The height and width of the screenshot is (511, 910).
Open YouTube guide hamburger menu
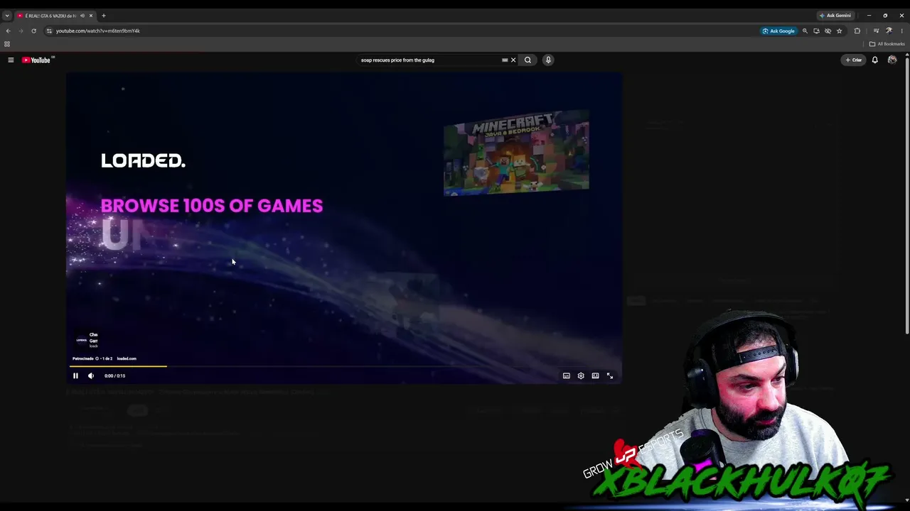pos(11,60)
